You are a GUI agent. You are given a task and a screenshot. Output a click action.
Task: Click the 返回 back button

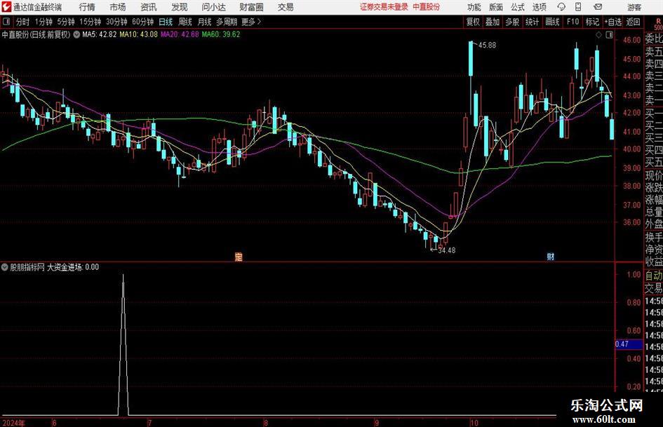point(633,22)
